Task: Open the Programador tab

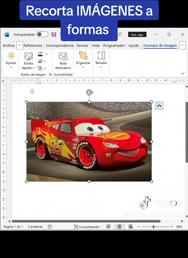Action: tap(114, 45)
